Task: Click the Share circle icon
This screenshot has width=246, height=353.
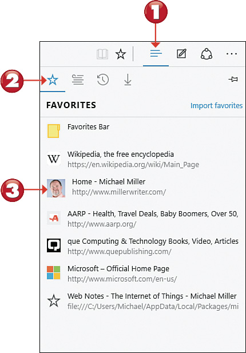Action: click(207, 54)
